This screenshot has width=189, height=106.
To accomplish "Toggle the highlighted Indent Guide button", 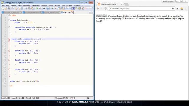I will pos(73,9).
